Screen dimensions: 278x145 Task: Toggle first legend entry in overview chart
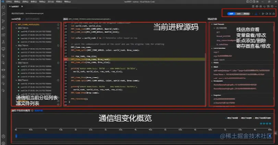[x=232, y=118]
